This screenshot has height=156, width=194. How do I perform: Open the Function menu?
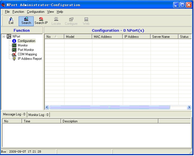click(x=18, y=12)
